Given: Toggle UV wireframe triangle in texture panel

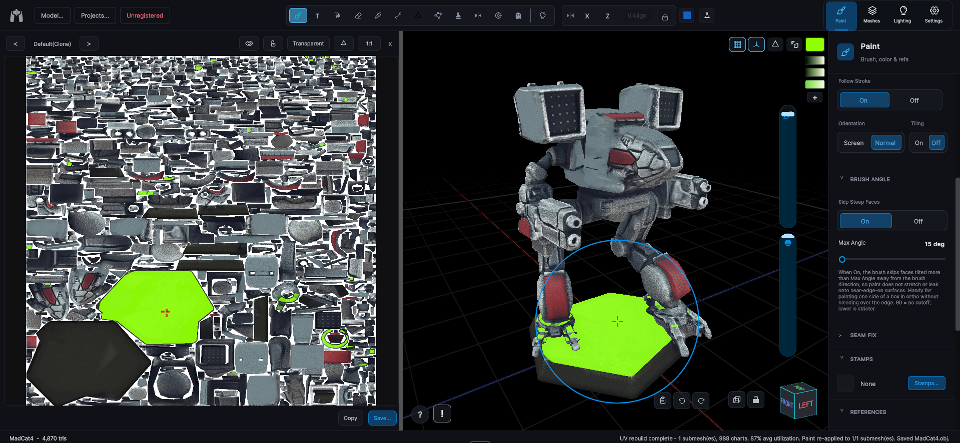Looking at the screenshot, I should [344, 43].
